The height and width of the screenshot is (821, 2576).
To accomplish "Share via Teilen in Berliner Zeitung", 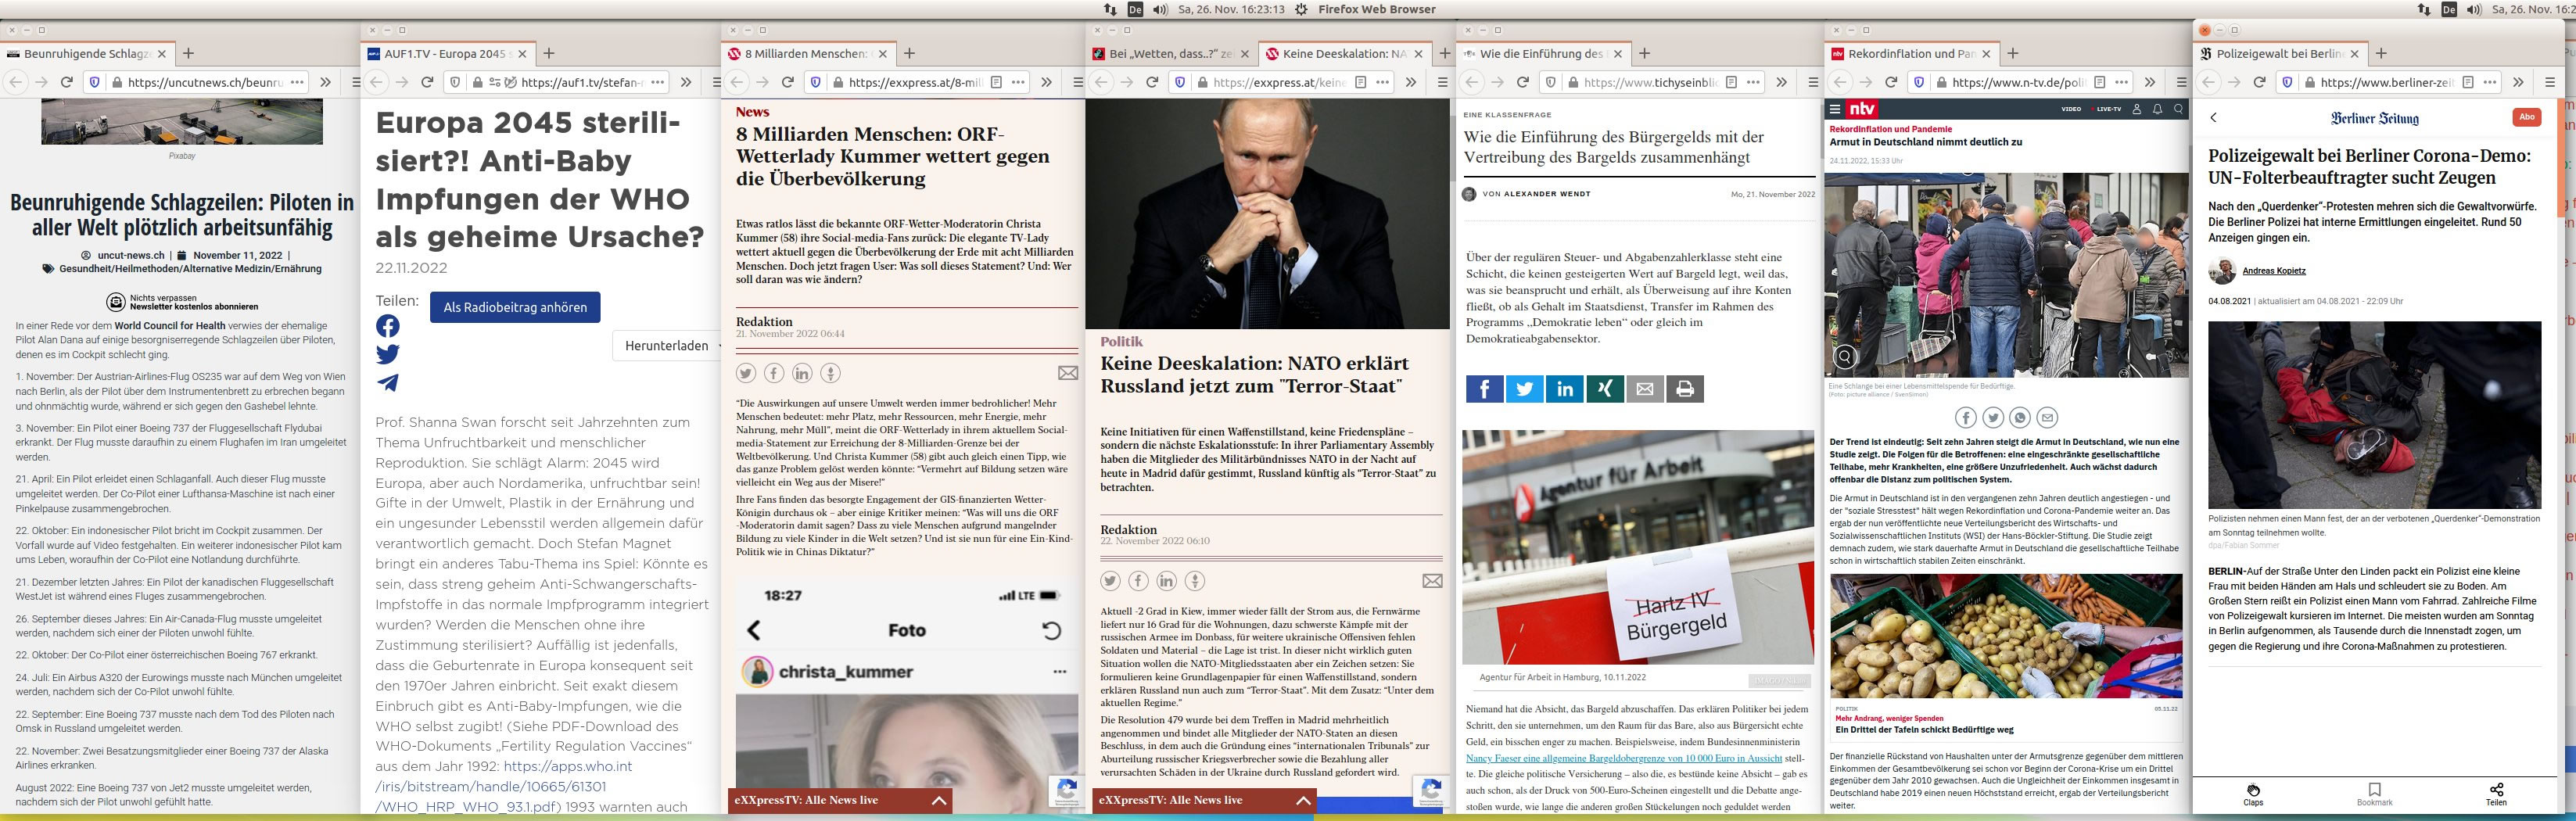I will [2496, 794].
